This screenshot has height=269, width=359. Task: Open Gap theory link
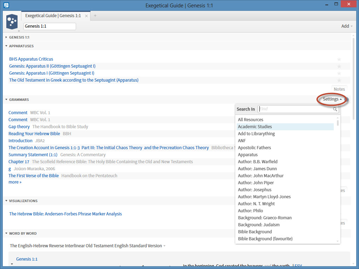click(x=19, y=127)
